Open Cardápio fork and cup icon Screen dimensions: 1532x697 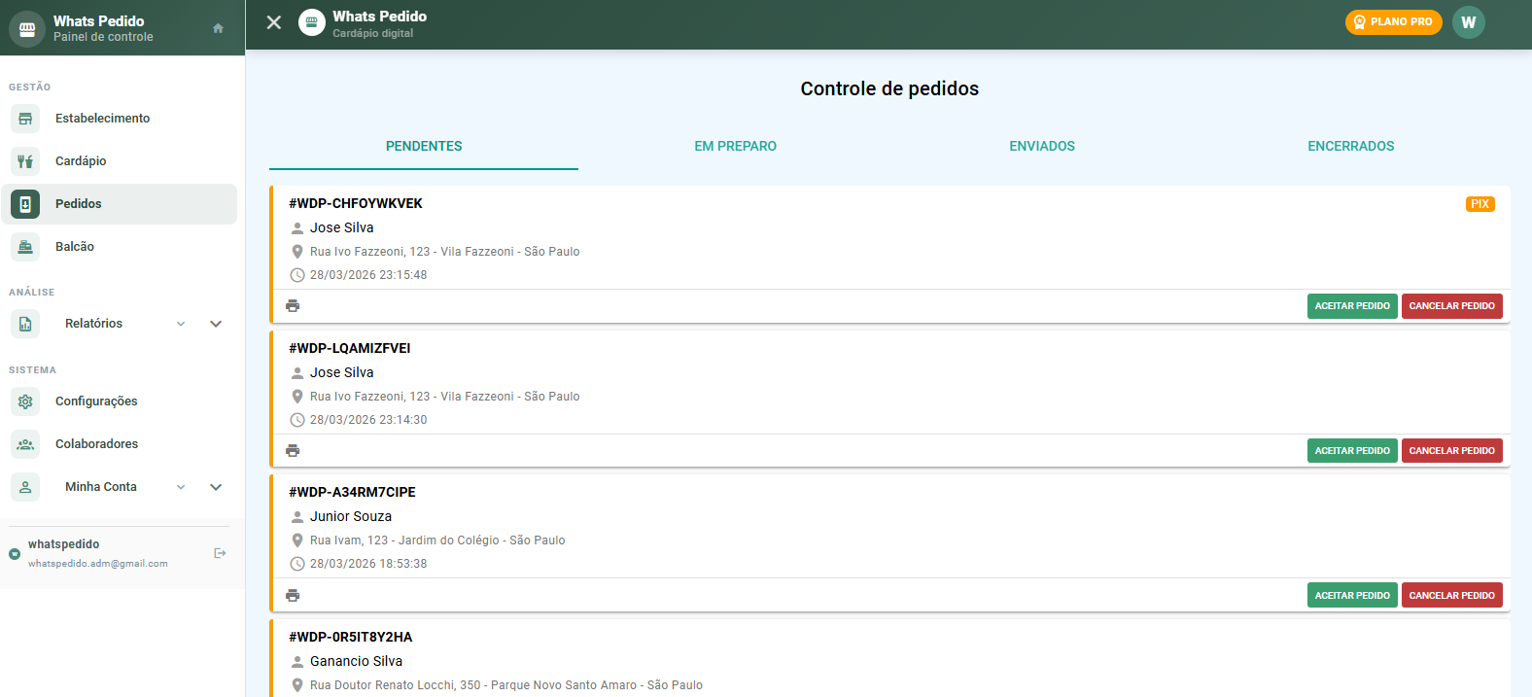click(x=25, y=161)
